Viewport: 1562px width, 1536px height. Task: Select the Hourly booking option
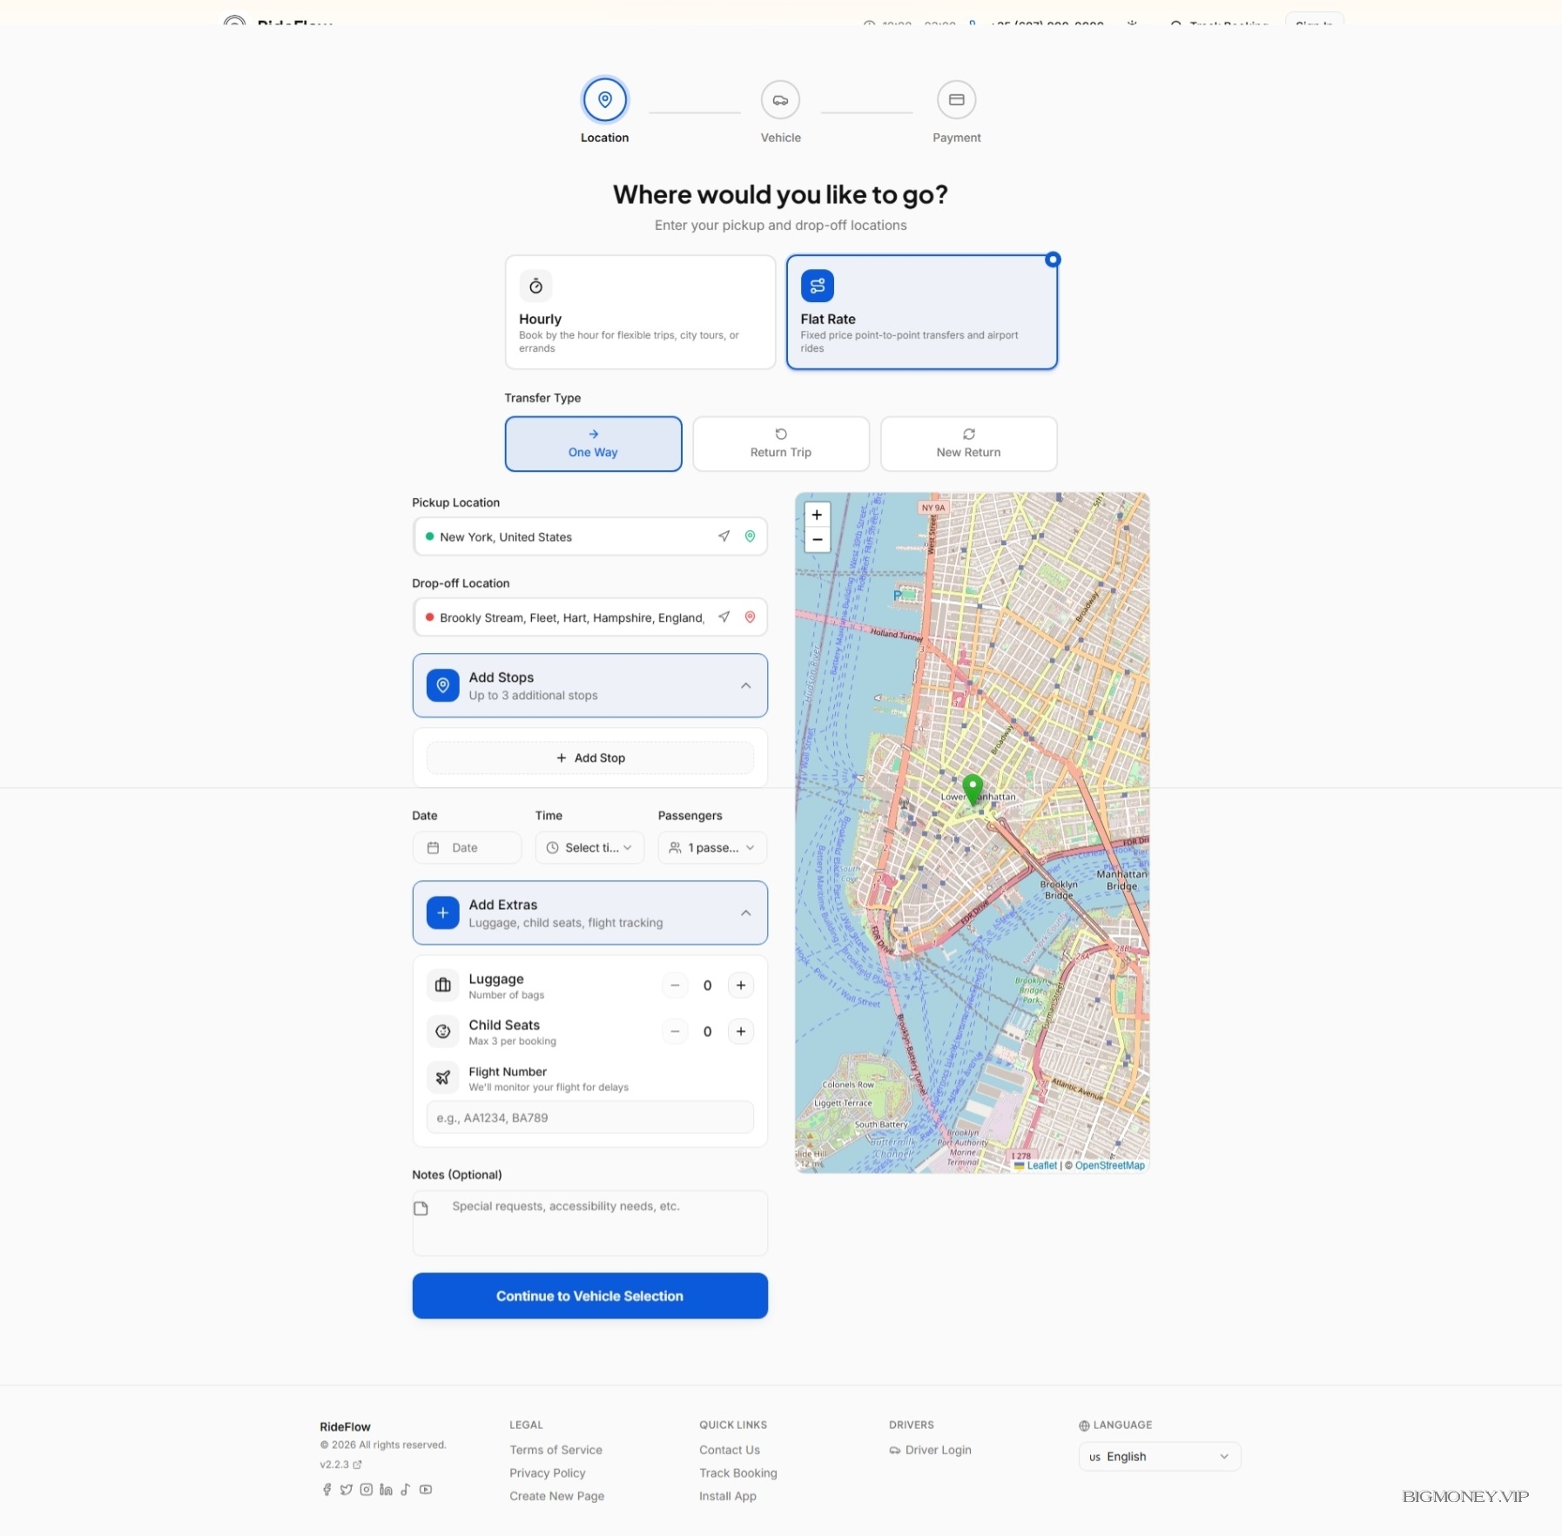coord(640,312)
